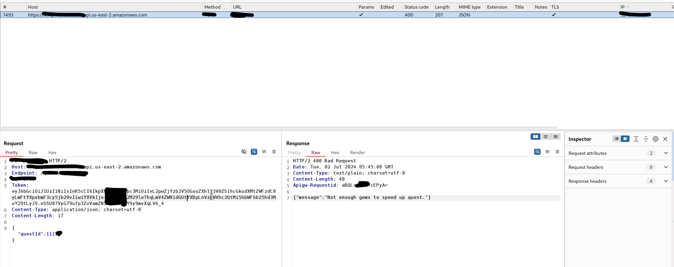
Task: Collapse all Inspector sections
Action: coord(646,139)
